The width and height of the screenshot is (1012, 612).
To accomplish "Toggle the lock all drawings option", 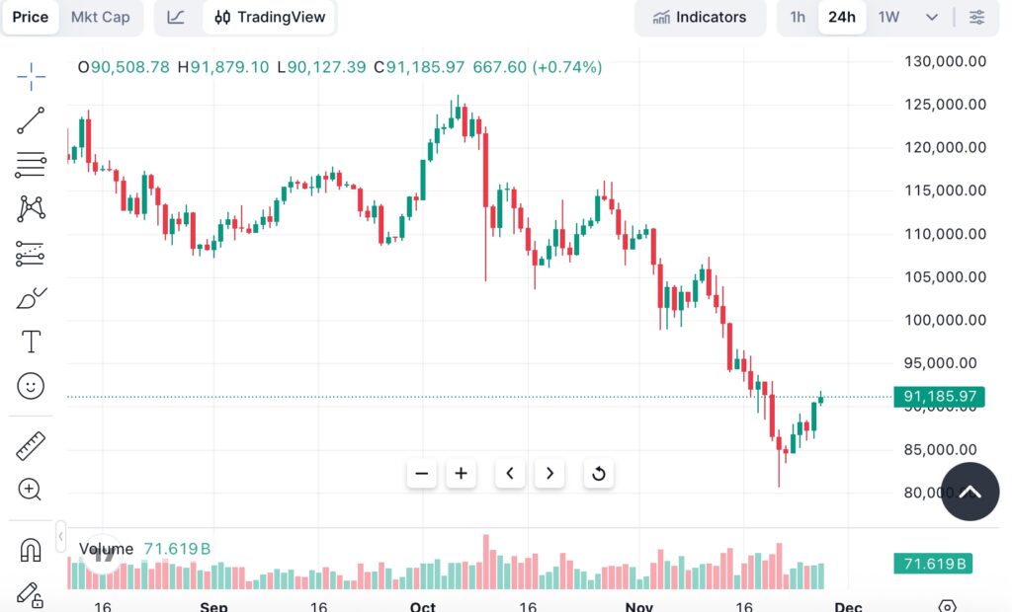I will pyautogui.click(x=30, y=596).
